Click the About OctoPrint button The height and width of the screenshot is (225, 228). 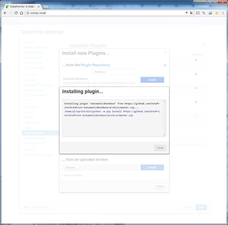point(35,207)
